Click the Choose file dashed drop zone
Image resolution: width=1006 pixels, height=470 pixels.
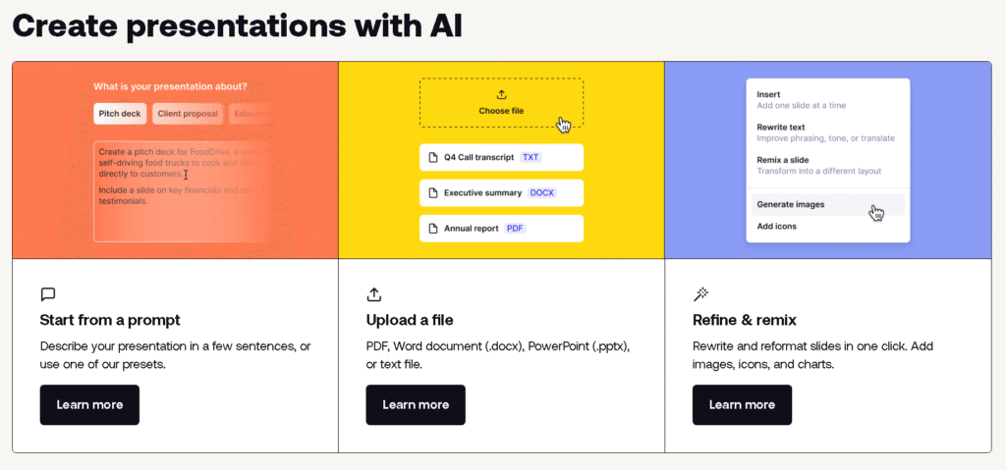[x=501, y=103]
